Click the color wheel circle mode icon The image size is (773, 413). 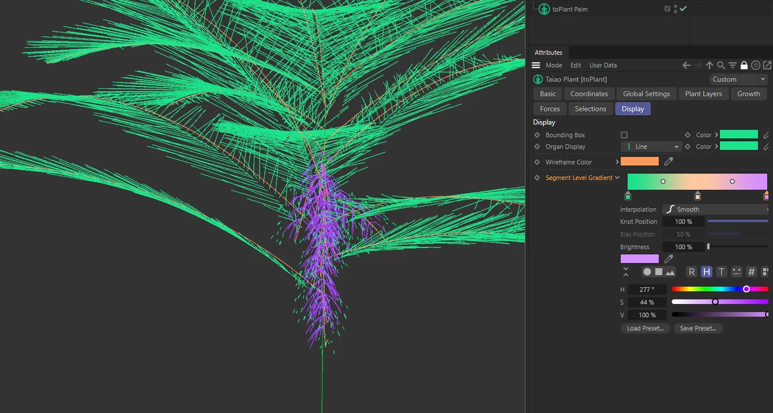(647, 272)
